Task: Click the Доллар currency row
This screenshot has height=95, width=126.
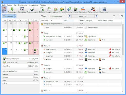Action: pos(20,77)
